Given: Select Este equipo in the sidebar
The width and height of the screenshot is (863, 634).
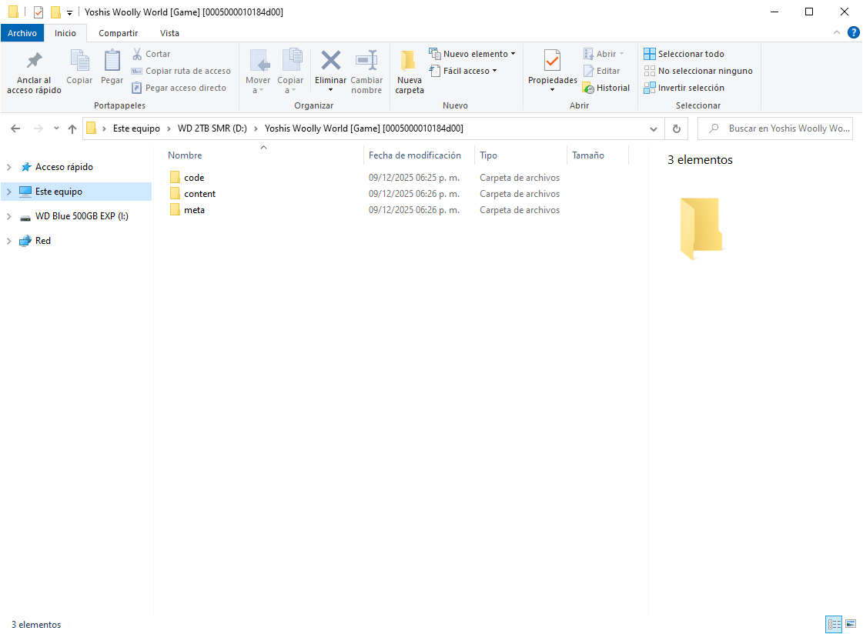Looking at the screenshot, I should (x=59, y=192).
